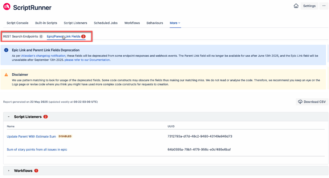Screen dimensions: 329x178
Task: Open the 'please refer to our Documentation' link
Action: [87, 60]
